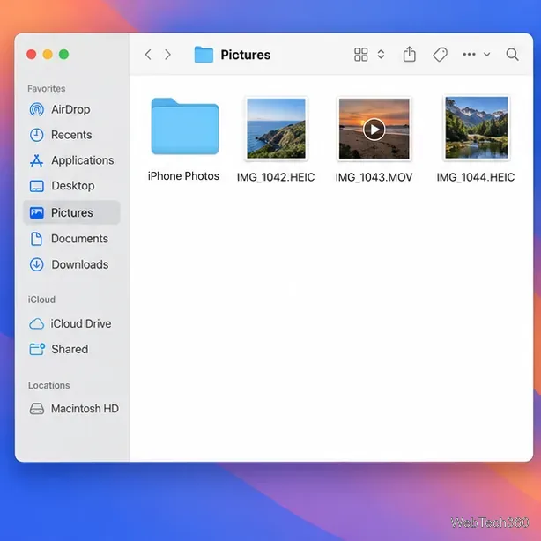This screenshot has height=541, width=541.
Task: Click the Shared label in sidebar
Action: (70, 349)
